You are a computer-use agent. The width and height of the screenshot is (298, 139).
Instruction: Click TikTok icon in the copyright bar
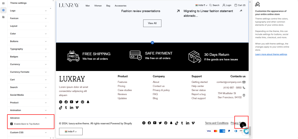click(177, 123)
